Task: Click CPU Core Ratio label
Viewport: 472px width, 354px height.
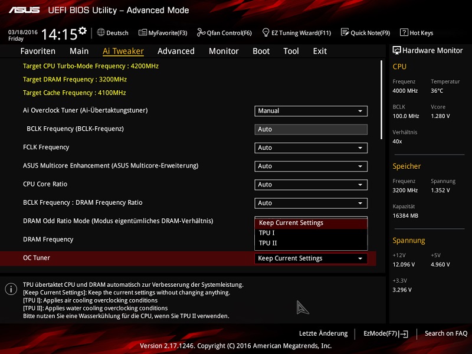Action: (45, 184)
